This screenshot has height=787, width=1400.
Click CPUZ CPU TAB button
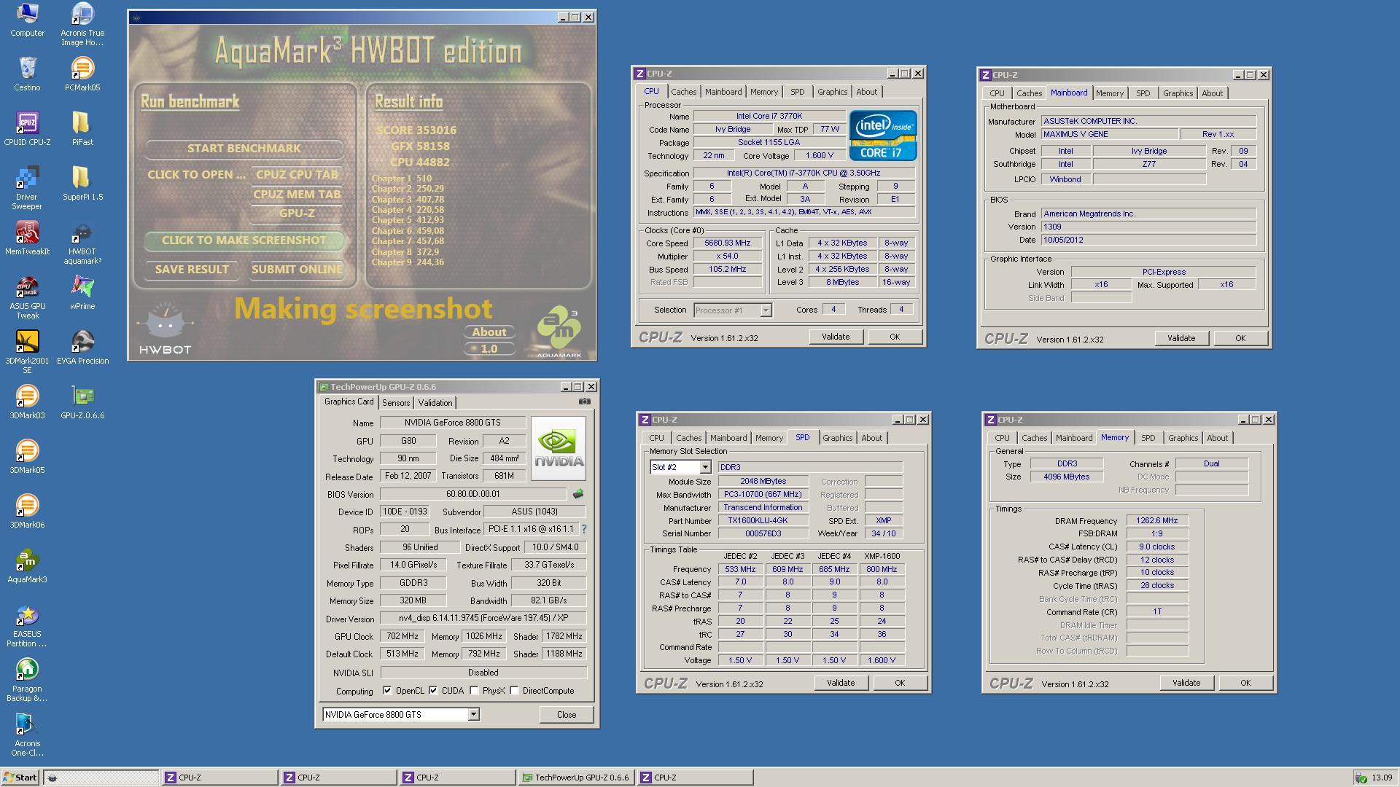[x=297, y=174]
